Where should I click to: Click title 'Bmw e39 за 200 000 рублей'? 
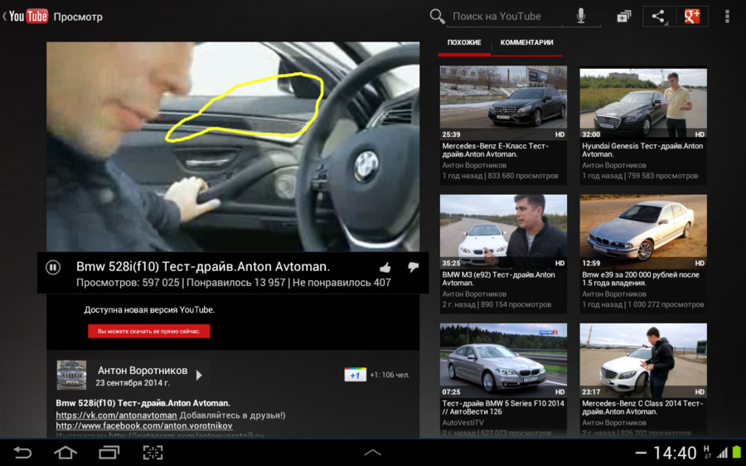641,279
